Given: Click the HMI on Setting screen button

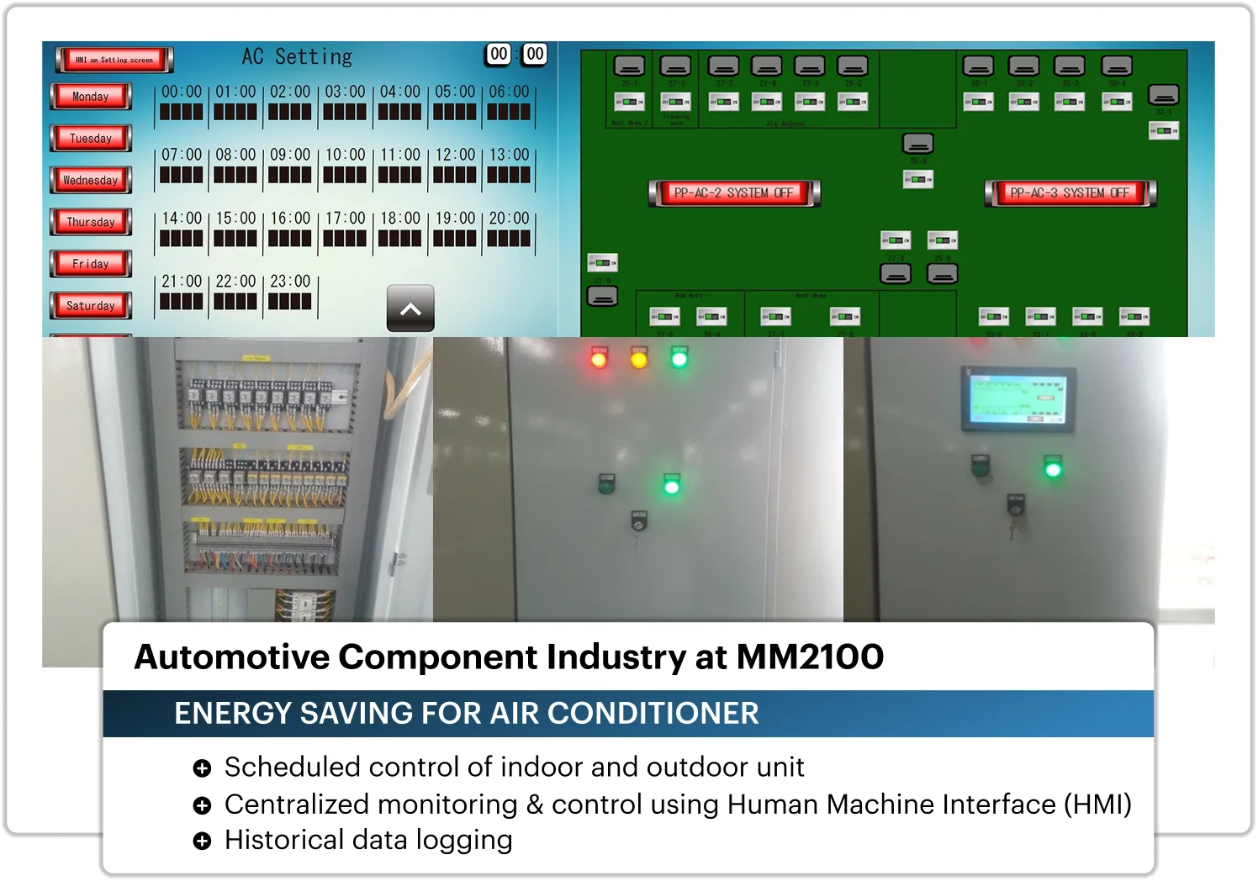Looking at the screenshot, I should (x=114, y=60).
